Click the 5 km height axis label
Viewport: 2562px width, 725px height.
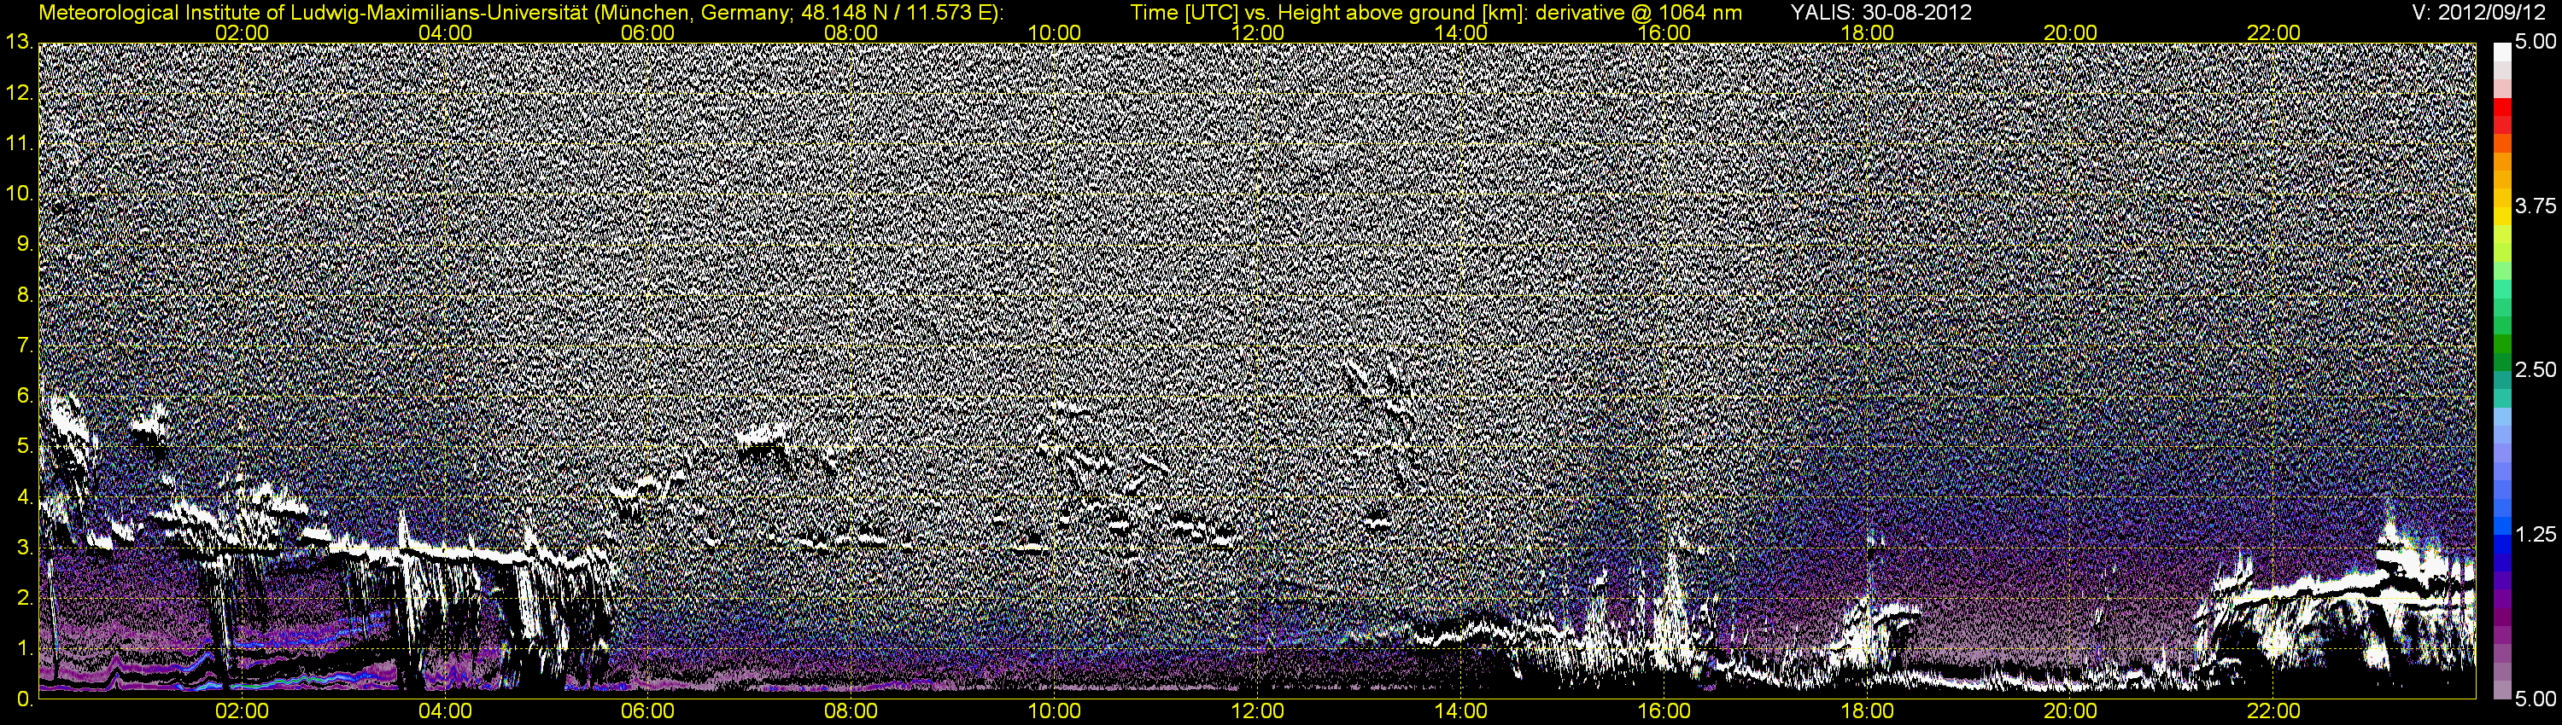coord(25,447)
